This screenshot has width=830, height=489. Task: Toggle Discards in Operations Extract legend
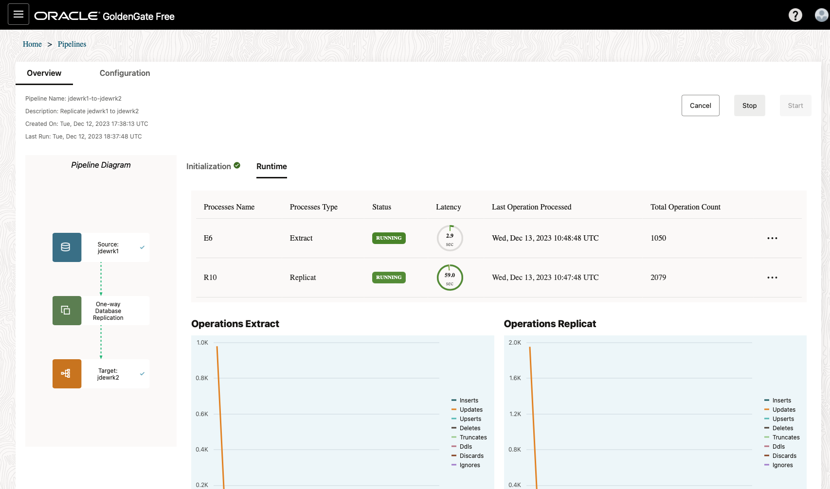click(x=468, y=456)
